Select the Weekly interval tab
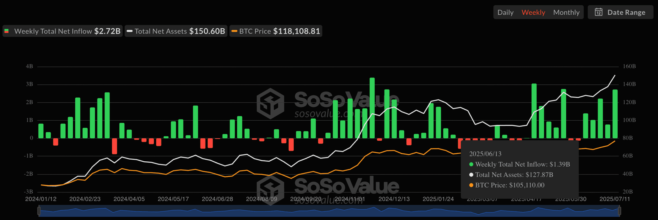This screenshot has height=220, width=658. (x=533, y=12)
